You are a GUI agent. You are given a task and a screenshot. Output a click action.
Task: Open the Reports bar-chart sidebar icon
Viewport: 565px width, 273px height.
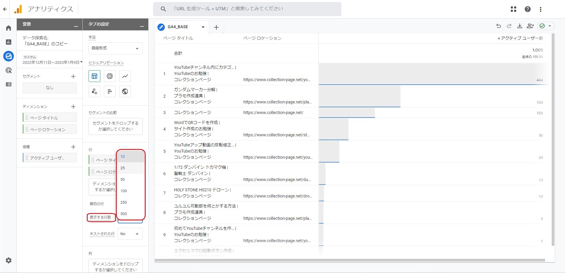click(9, 42)
